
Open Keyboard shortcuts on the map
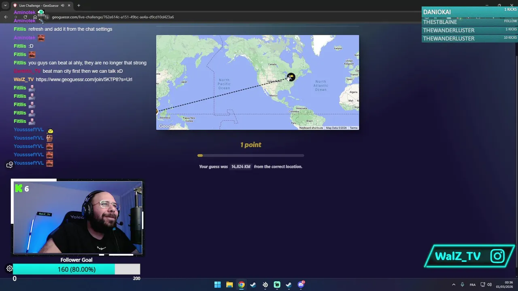311,128
